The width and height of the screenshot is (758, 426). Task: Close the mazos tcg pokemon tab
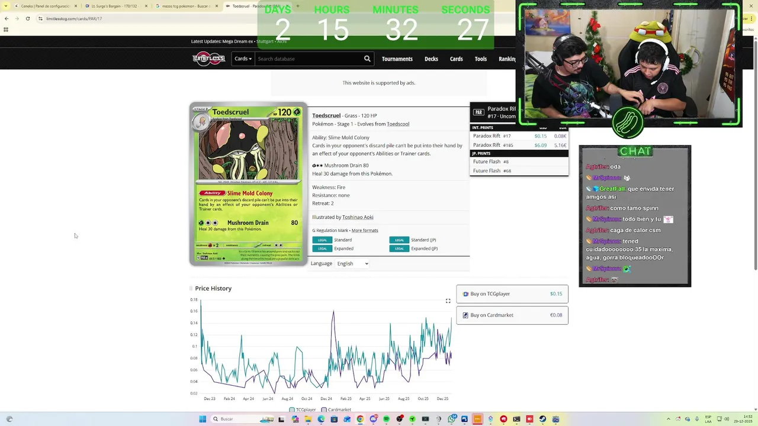217,6
